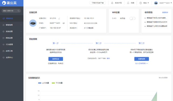Click the account avatar icon in header
Image resolution: width=173 pixels, height=101 pixels.
[156, 3]
